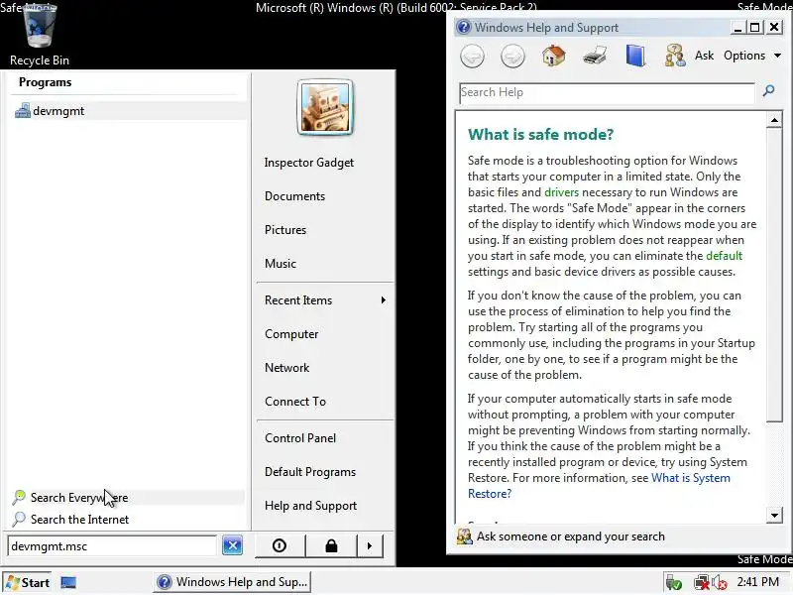Click help pane scroll up arrow

[x=774, y=120]
